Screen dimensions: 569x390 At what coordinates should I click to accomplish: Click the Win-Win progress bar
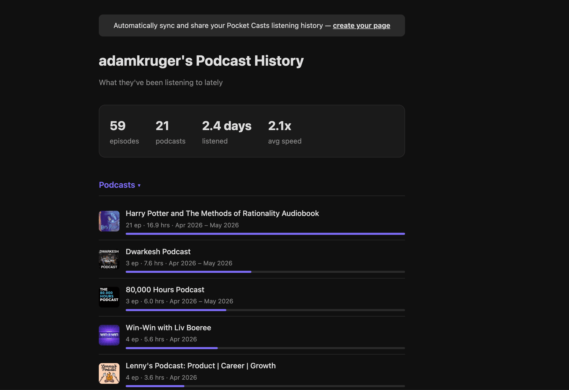tap(265, 348)
